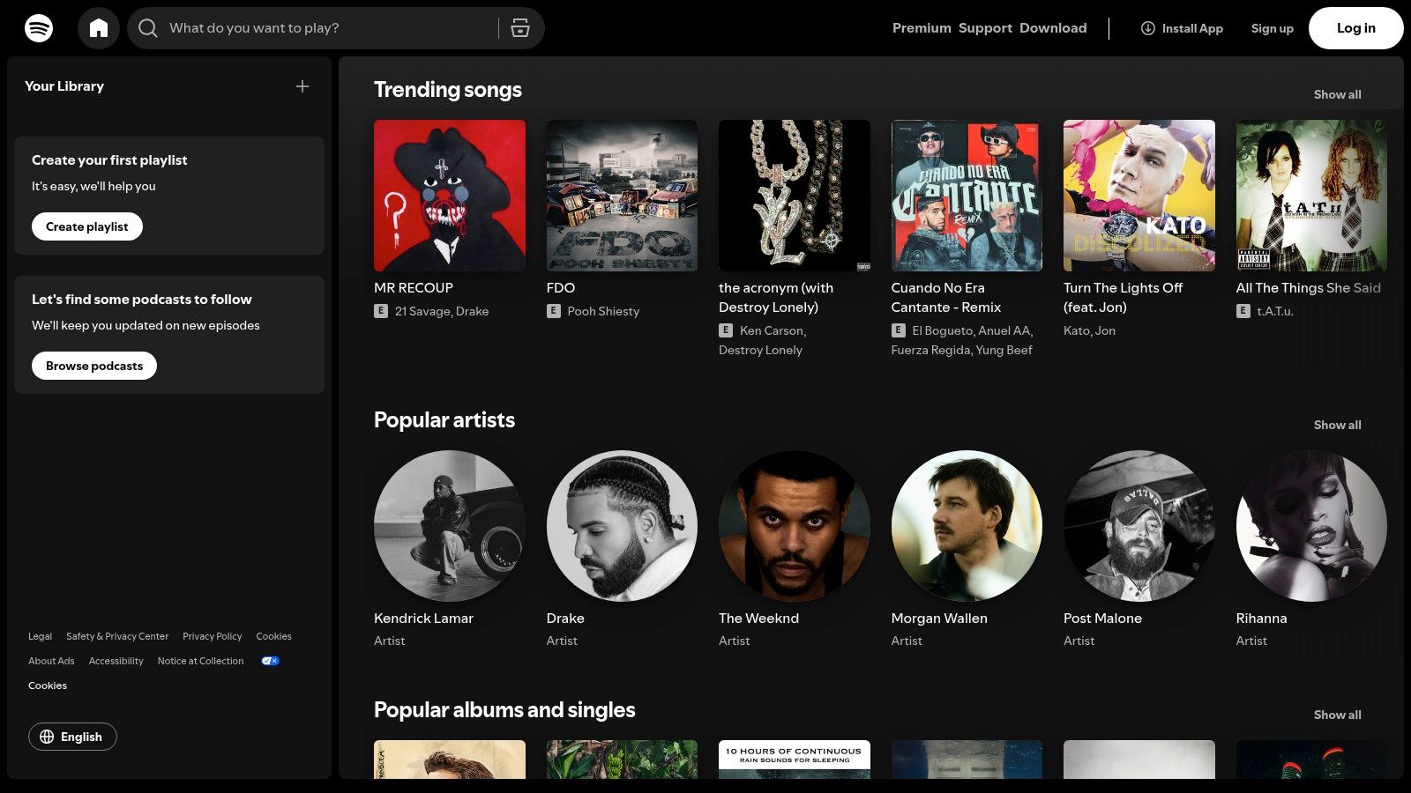Image resolution: width=1411 pixels, height=793 pixels.
Task: Show all Trending songs
Action: click(x=1337, y=94)
